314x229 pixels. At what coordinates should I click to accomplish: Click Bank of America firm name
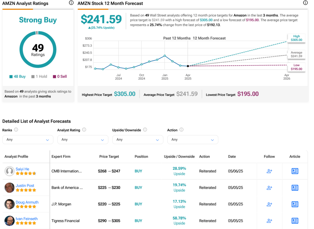pos(67,188)
